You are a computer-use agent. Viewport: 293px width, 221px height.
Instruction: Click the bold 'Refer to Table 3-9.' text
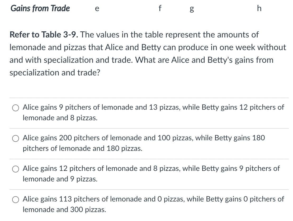(44, 35)
